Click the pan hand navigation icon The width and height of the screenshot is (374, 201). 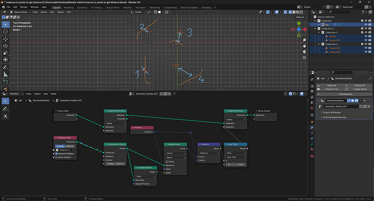coord(304,46)
